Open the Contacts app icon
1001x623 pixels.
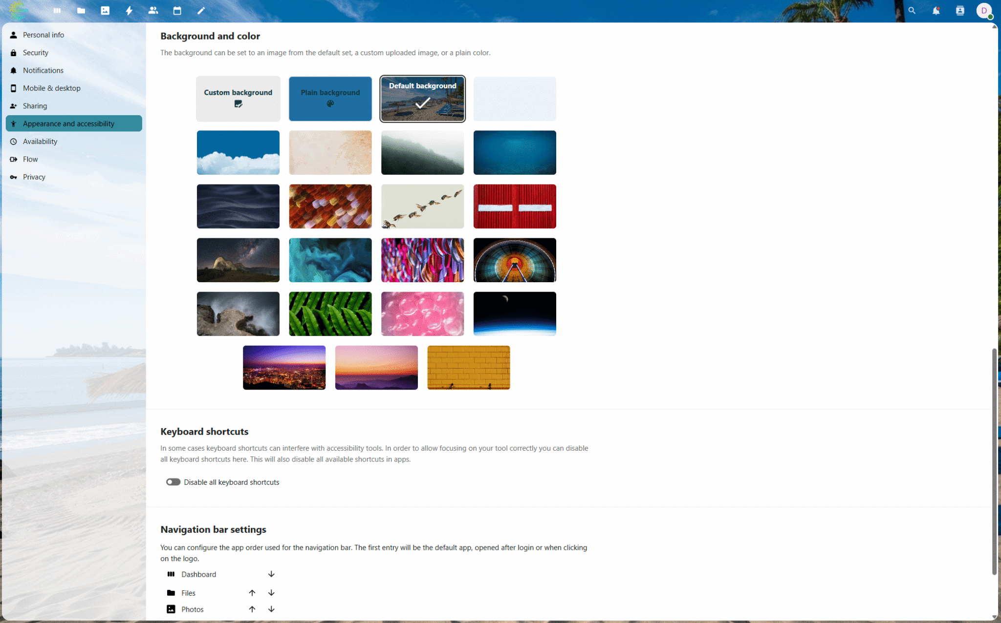[153, 10]
